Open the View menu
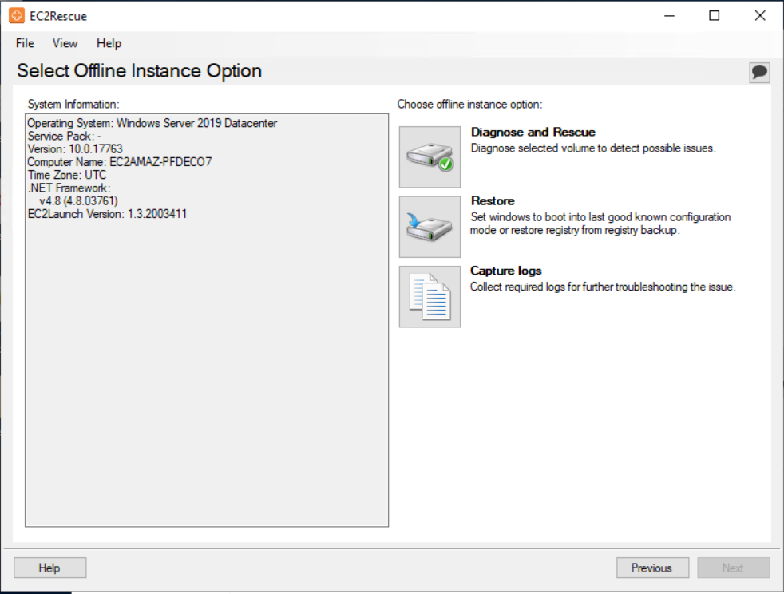This screenshot has height=594, width=784. point(65,43)
